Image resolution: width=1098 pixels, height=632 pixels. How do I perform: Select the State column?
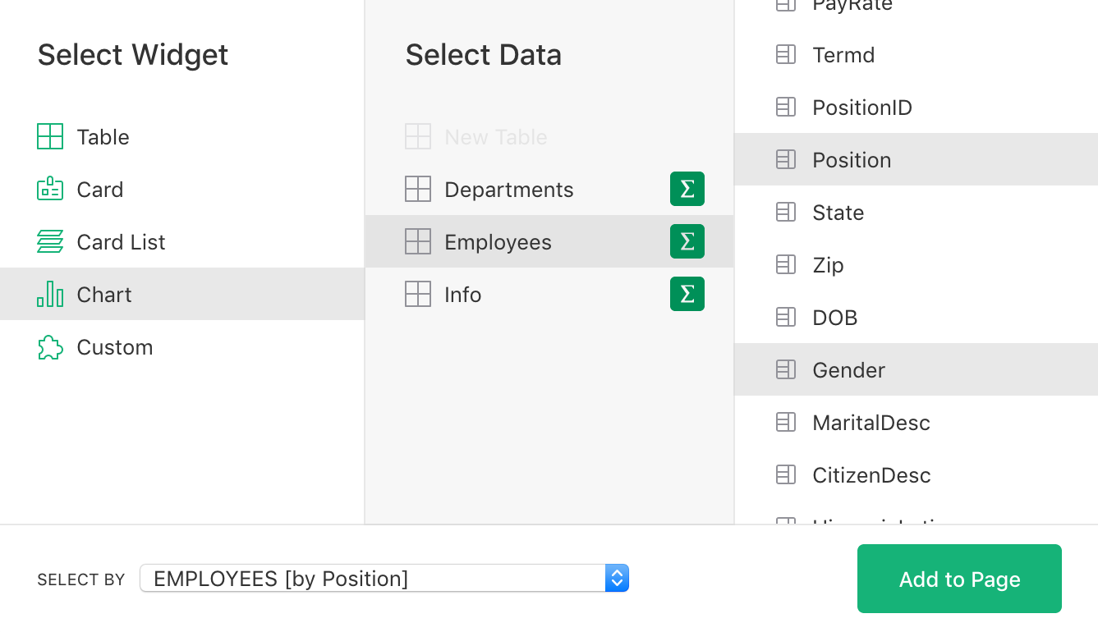838,212
